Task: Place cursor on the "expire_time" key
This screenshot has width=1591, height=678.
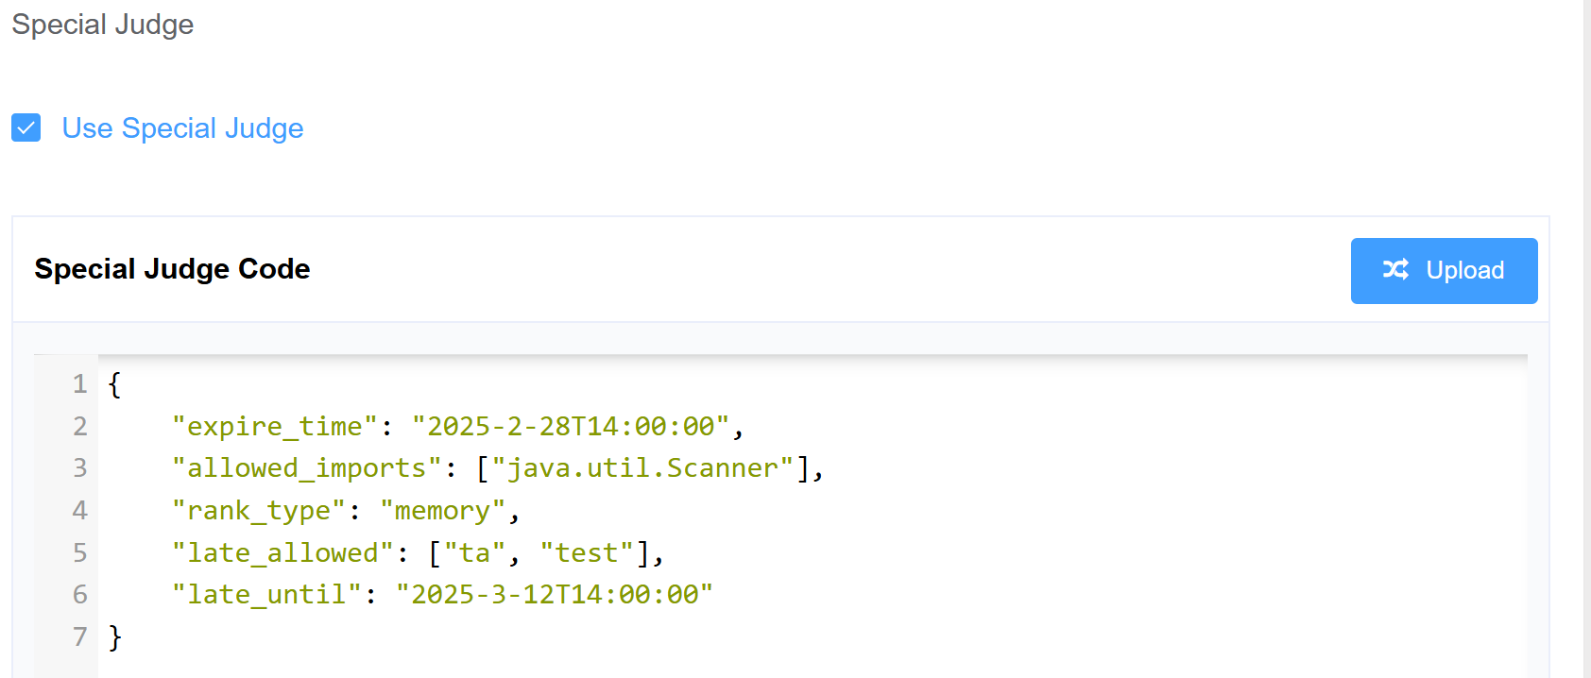Action: coord(275,426)
